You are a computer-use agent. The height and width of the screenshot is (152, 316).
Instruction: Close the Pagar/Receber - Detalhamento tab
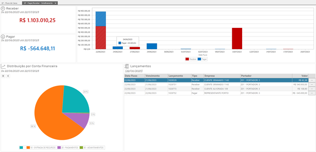click(x=55, y=3)
